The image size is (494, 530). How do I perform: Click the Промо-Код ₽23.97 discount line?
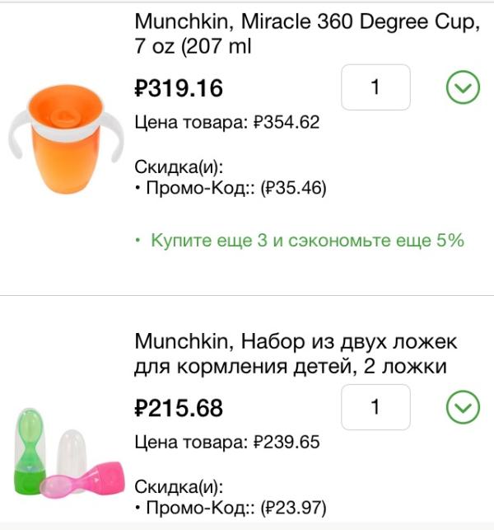pos(230,506)
